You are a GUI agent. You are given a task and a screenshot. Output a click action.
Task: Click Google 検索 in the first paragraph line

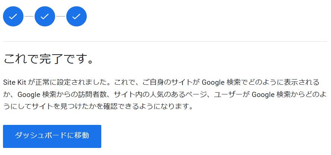(218, 82)
